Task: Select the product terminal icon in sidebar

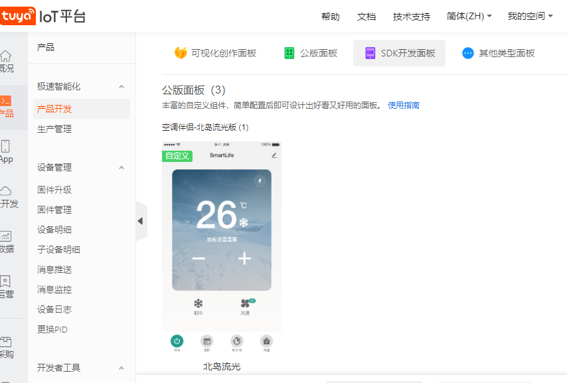Action: (x=6, y=100)
